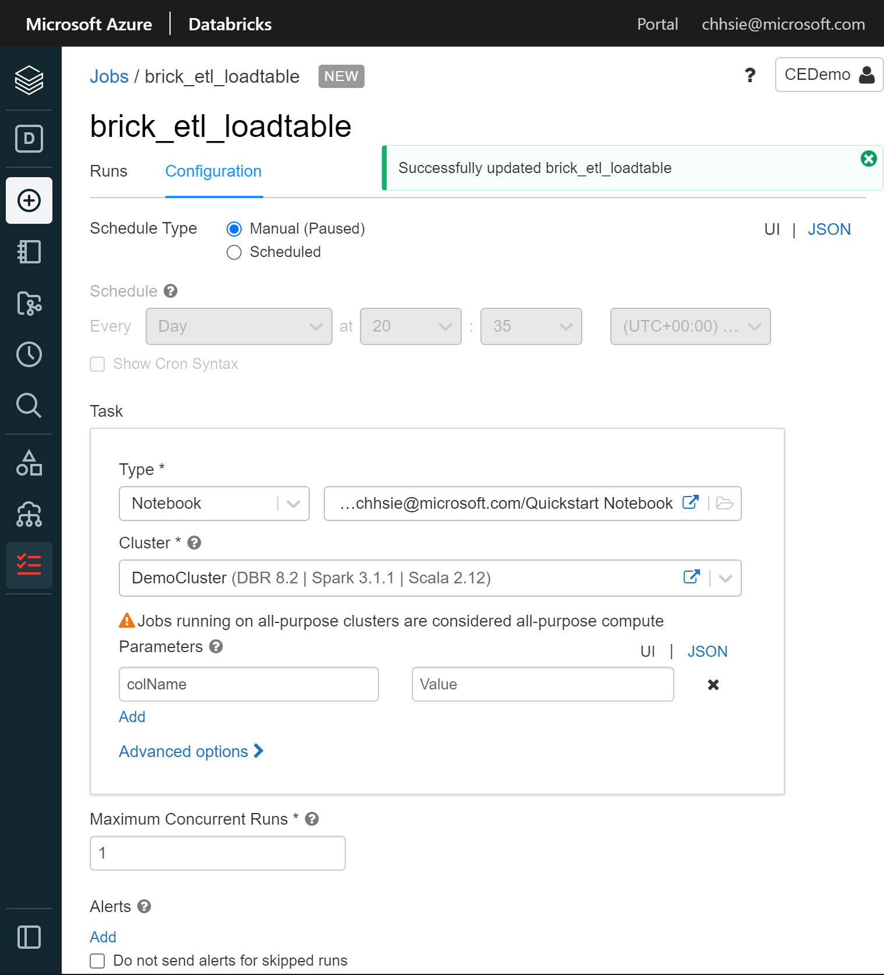Open the Workspace notebook icon in sidebar

click(x=29, y=252)
